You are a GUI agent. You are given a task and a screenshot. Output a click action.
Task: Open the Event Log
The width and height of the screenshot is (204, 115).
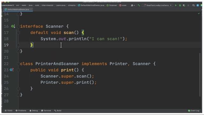(193, 111)
